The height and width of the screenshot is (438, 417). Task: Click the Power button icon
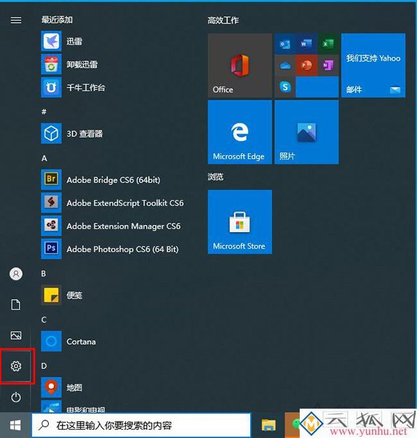point(16,397)
